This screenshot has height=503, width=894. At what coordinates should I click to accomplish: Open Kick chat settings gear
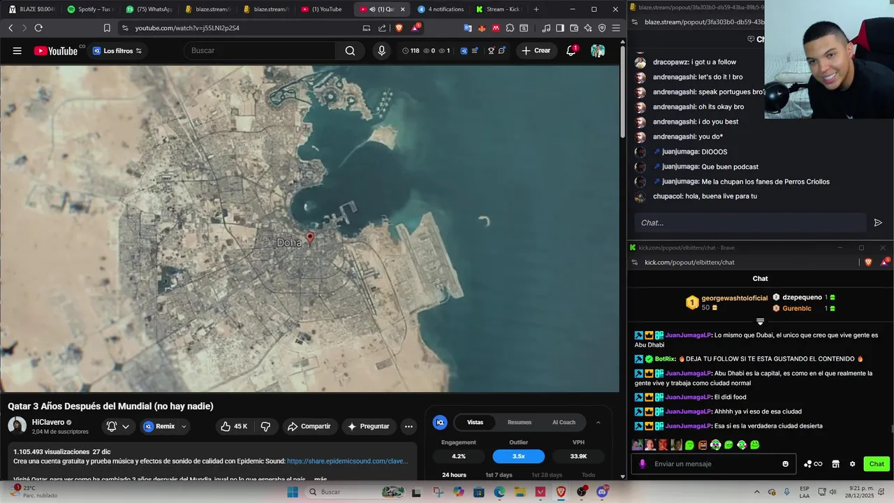point(852,464)
